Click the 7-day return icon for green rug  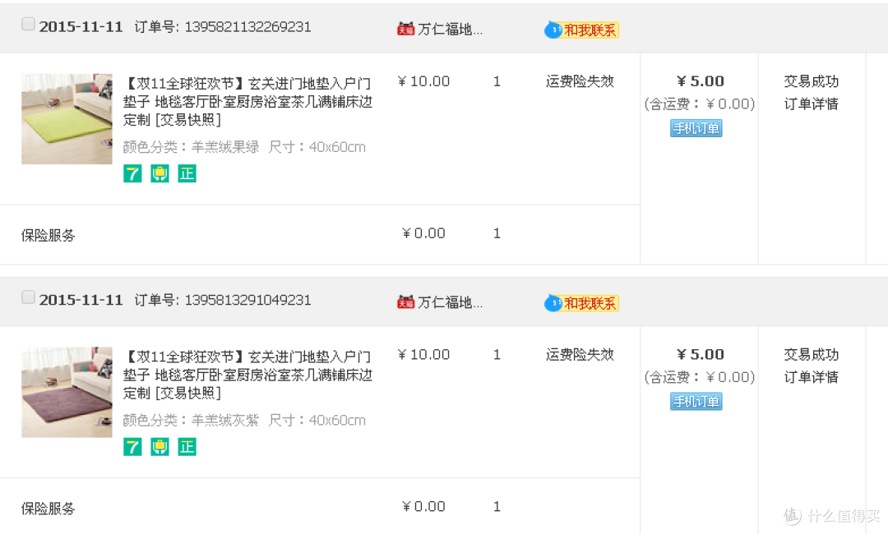pyautogui.click(x=132, y=173)
